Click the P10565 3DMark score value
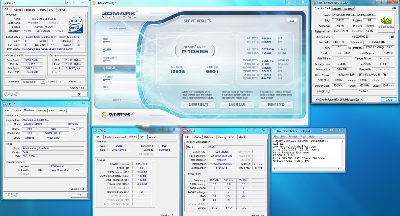The height and width of the screenshot is (216, 400). [x=195, y=52]
